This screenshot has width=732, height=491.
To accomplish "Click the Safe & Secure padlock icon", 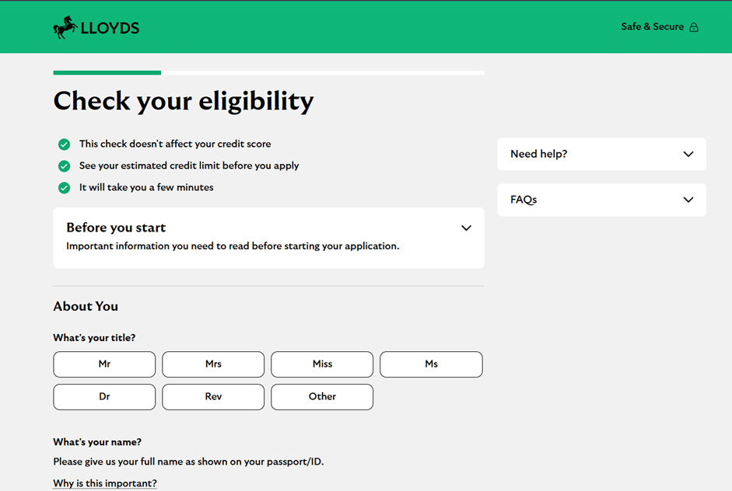I will pos(694,27).
